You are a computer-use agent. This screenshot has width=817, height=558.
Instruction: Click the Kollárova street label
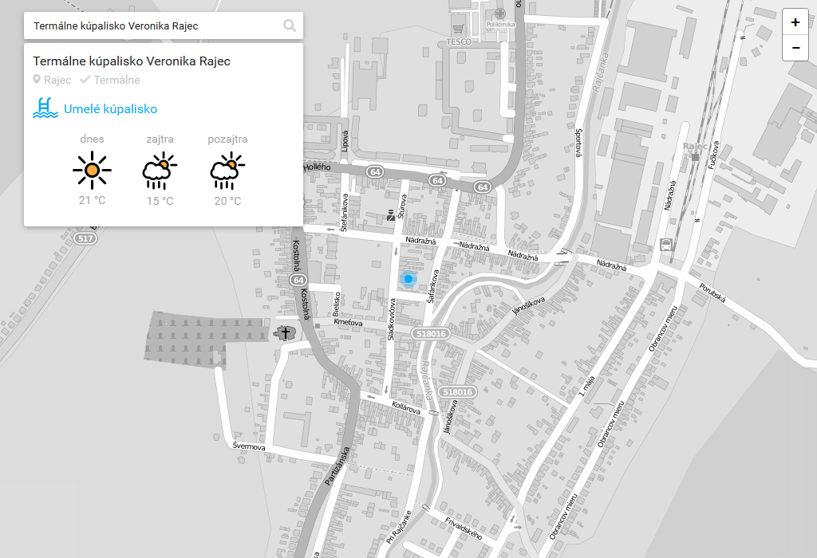406,407
